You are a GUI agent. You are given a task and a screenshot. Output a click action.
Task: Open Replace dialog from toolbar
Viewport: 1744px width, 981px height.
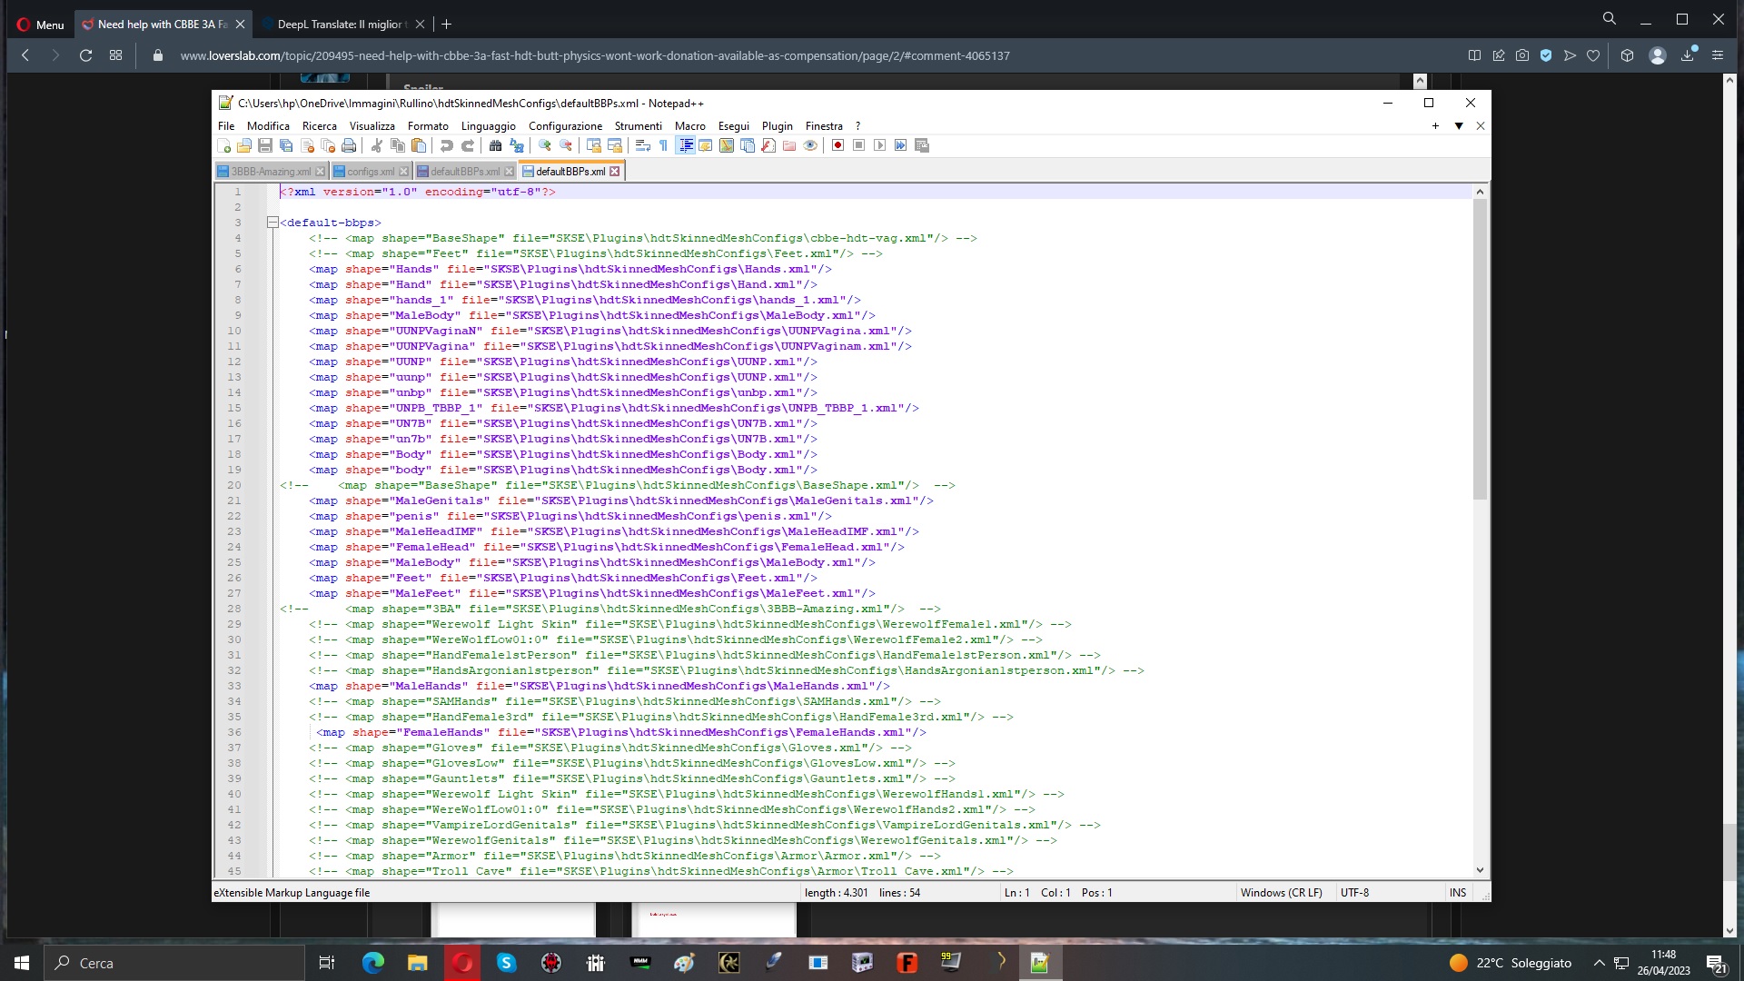click(516, 145)
